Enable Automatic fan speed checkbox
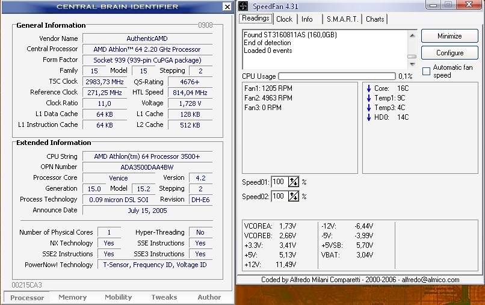 [x=426, y=72]
